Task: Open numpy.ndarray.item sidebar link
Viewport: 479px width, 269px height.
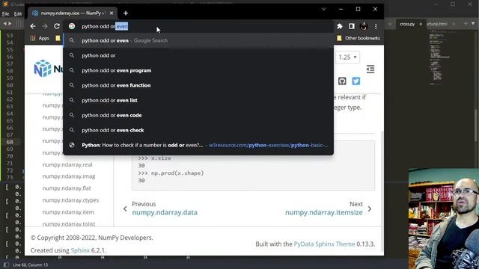Action: click(68, 212)
